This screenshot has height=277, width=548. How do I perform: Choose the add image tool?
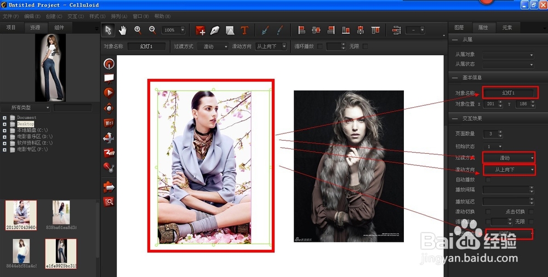pyautogui.click(x=200, y=31)
